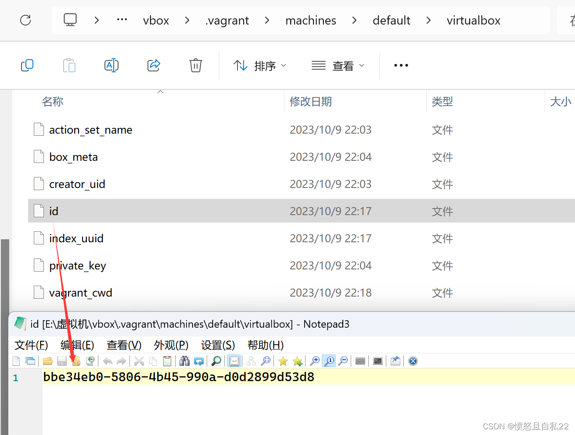Click the Zoom in magnifier icon
This screenshot has width=575, height=435.
(314, 361)
